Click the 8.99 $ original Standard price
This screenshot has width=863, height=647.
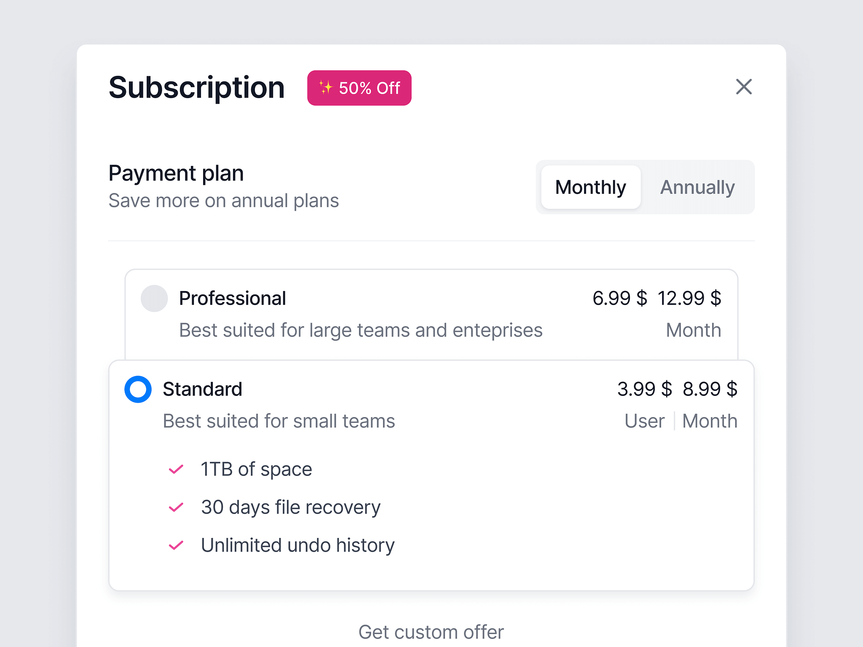tap(710, 389)
